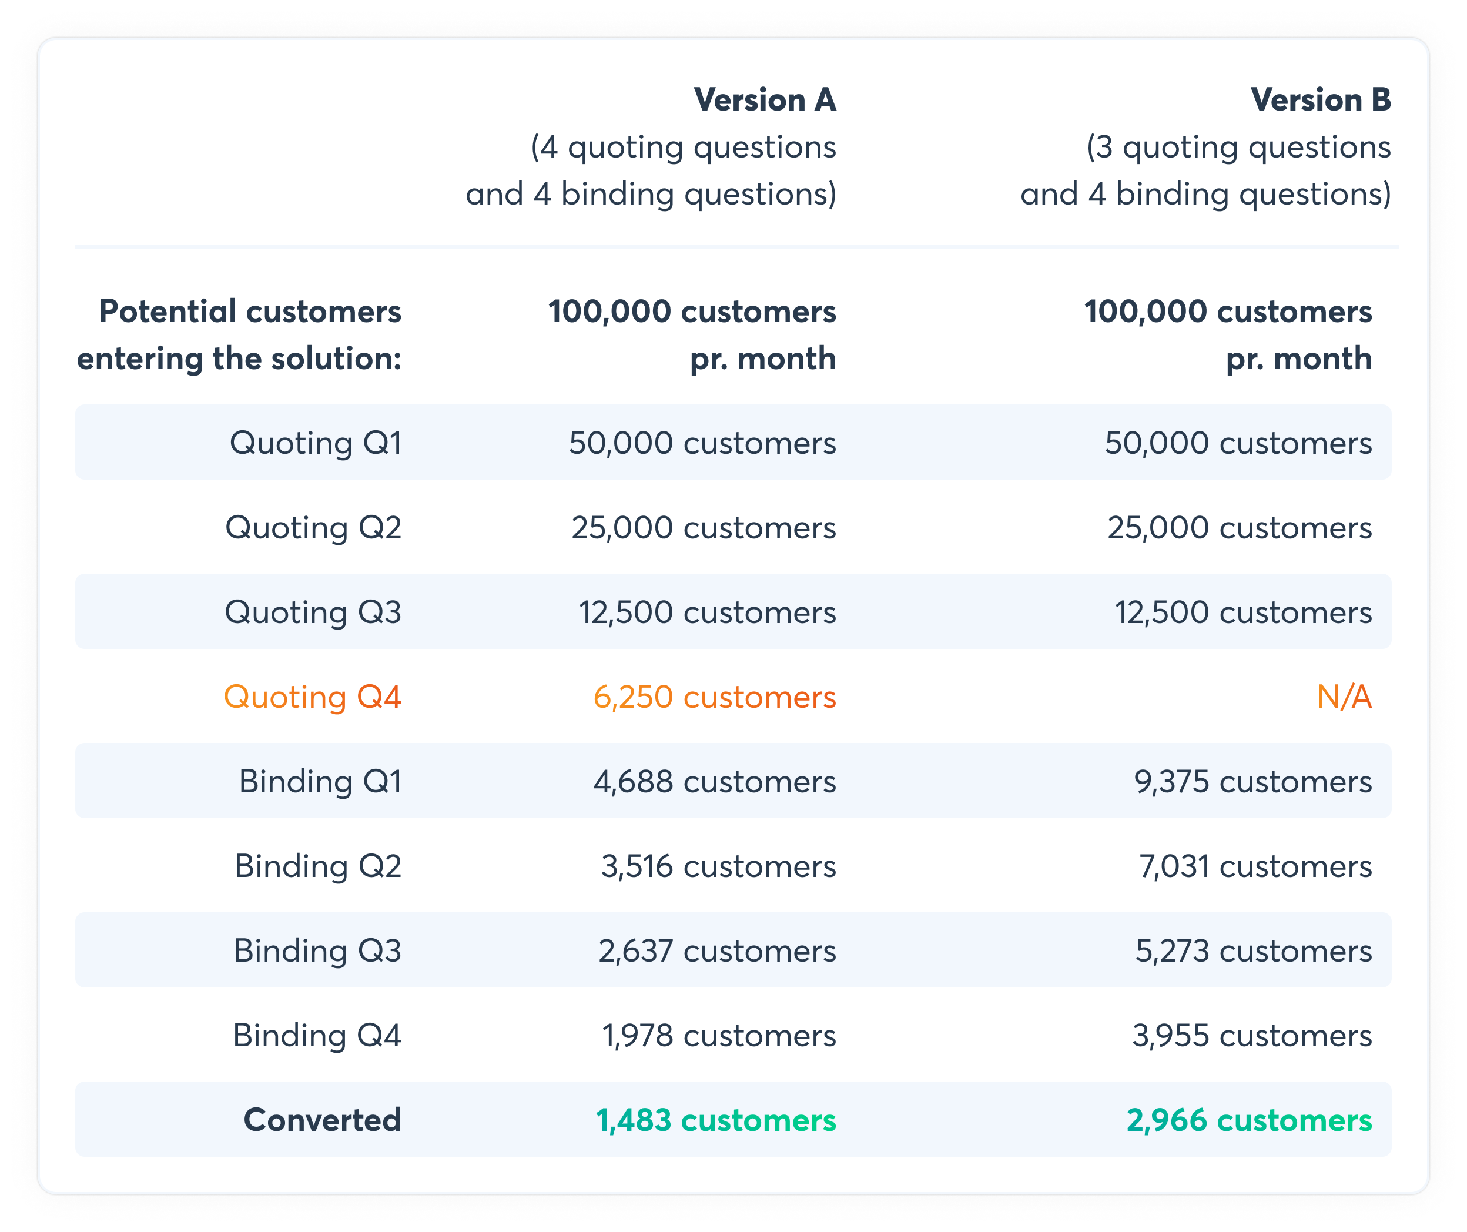The width and height of the screenshot is (1467, 1232).
Task: Click the '3,516 customers' cell
Action: (x=718, y=866)
